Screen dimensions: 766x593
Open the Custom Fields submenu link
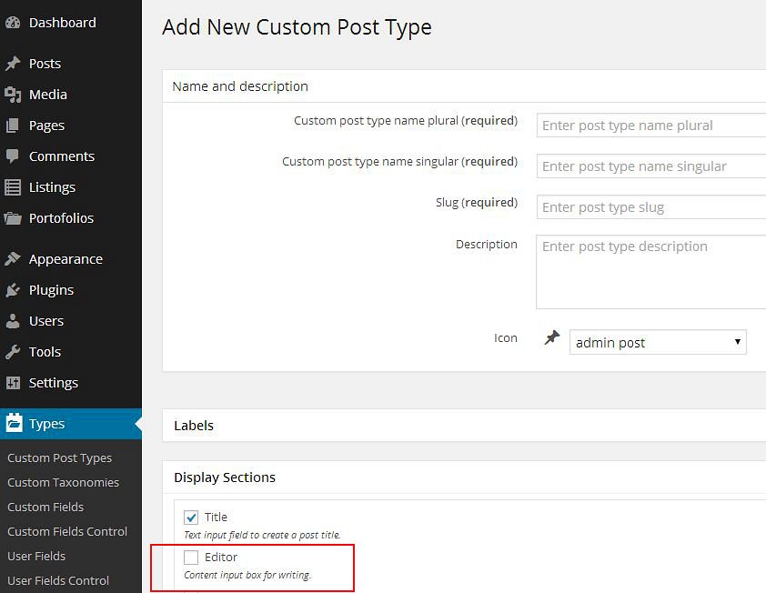[x=45, y=507]
